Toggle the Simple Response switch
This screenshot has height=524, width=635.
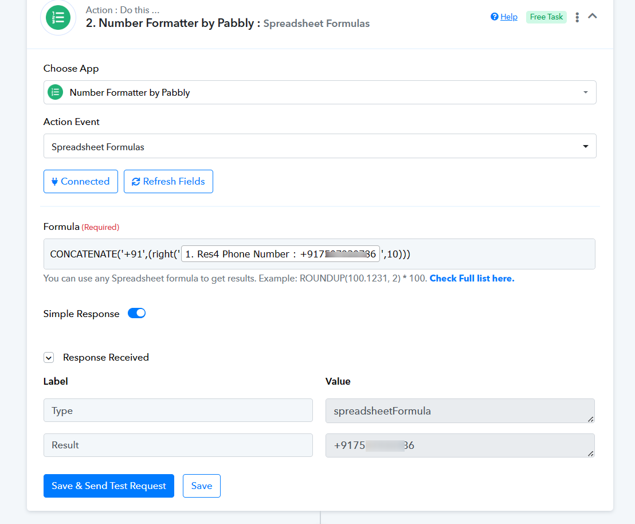click(x=136, y=313)
